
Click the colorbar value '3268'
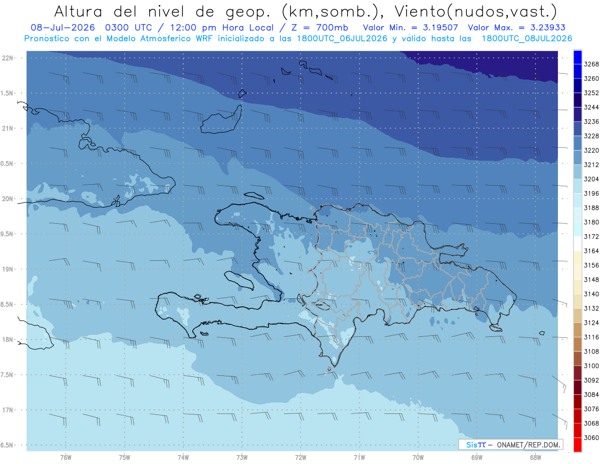click(x=591, y=65)
